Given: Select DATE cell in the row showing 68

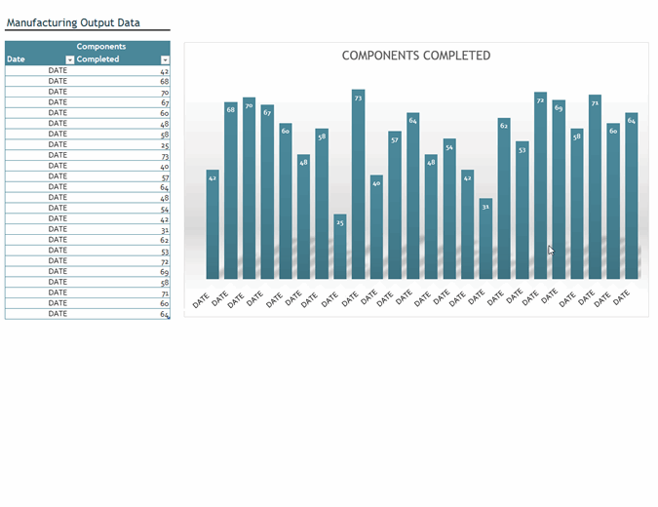Looking at the screenshot, I should [40, 81].
